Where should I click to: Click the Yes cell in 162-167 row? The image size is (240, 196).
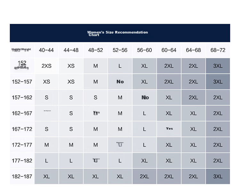(x=95, y=113)
